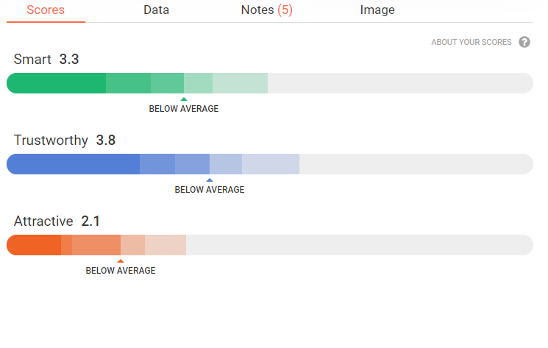Click Below Average label under Smart bar
This screenshot has height=348, width=548.
[184, 109]
